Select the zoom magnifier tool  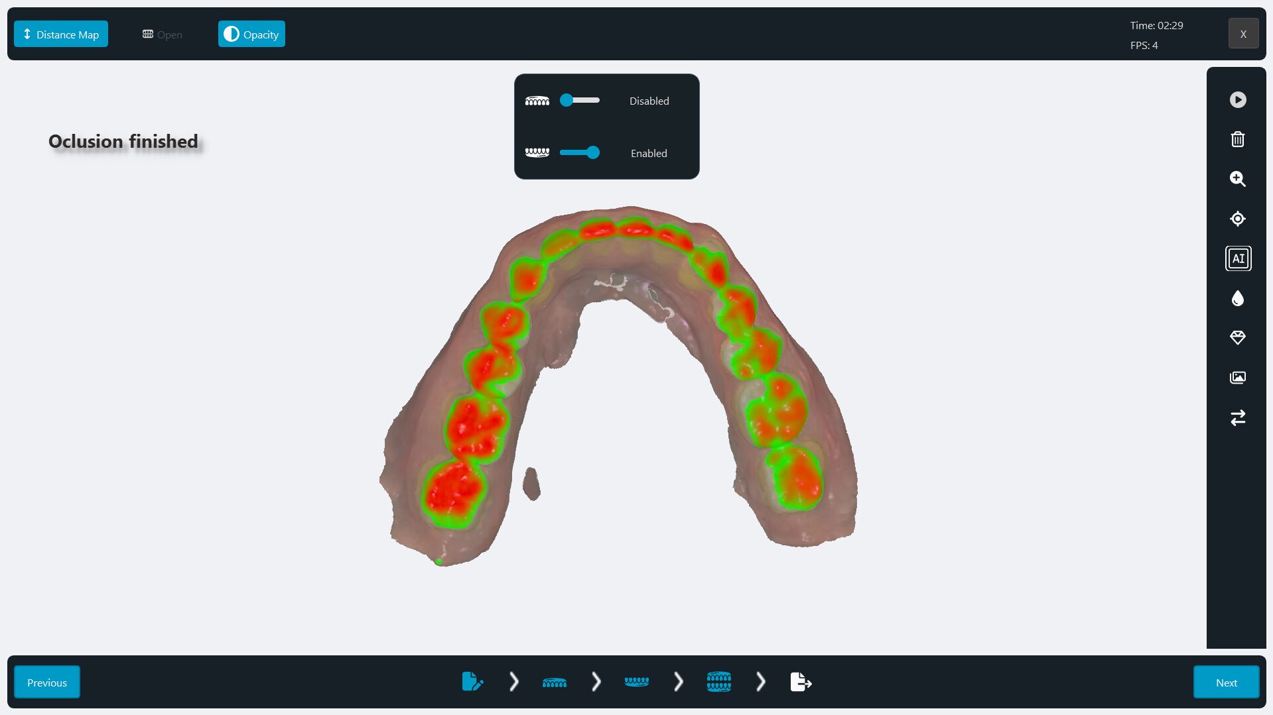(1237, 179)
